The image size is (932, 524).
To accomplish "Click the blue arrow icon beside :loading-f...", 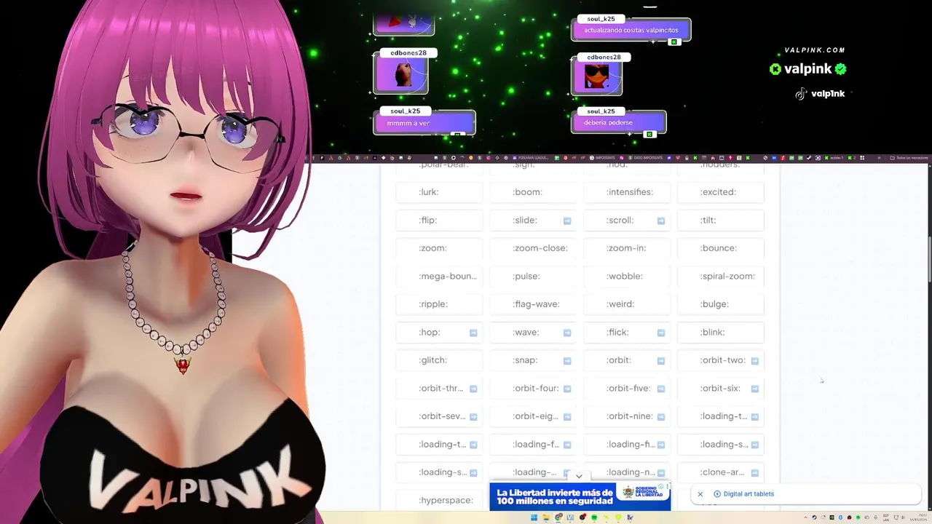I will [567, 445].
